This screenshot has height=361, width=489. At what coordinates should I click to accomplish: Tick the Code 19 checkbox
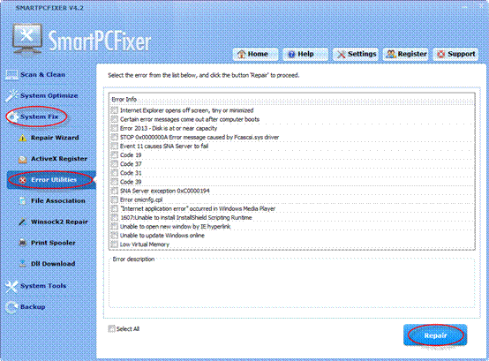pos(115,155)
